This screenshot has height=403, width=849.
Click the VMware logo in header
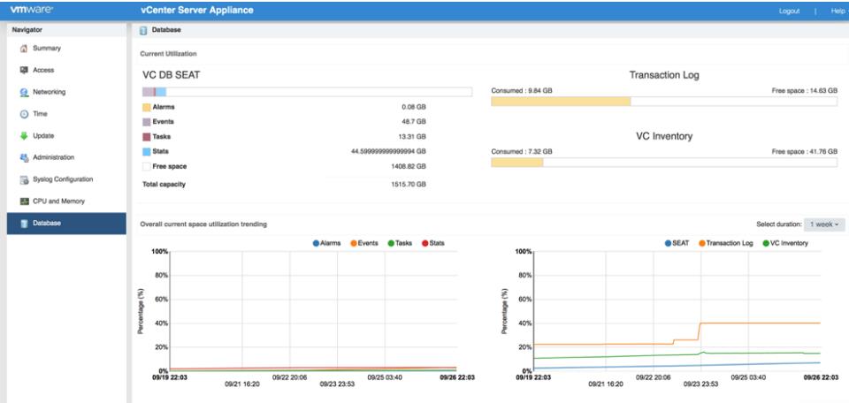pyautogui.click(x=32, y=11)
